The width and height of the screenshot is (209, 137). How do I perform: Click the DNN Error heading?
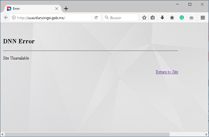click(x=19, y=41)
